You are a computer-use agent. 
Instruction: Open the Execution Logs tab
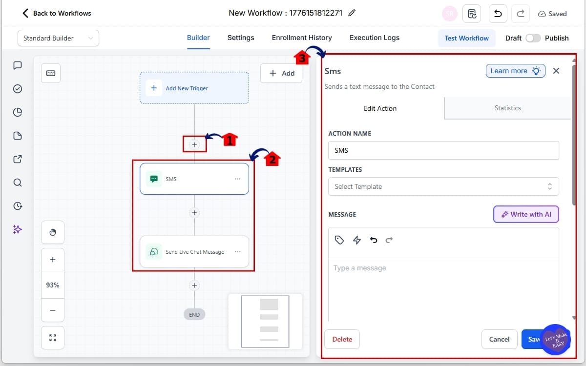click(x=374, y=38)
